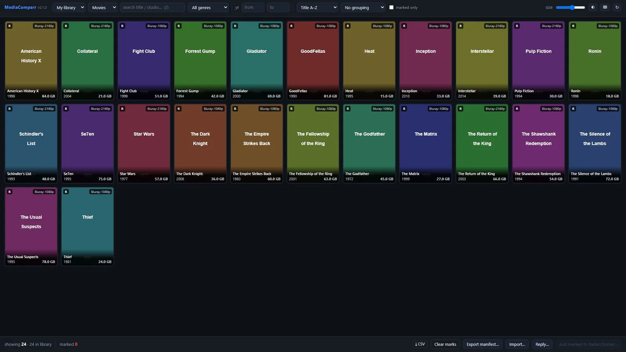Click the MediaComparr logo title
The height and width of the screenshot is (352, 626).
(20, 7)
